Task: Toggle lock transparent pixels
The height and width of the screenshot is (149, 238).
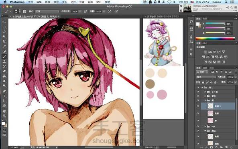Action: 203,82
